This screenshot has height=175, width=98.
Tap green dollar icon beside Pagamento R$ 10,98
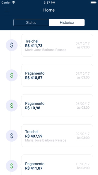[12, 105]
